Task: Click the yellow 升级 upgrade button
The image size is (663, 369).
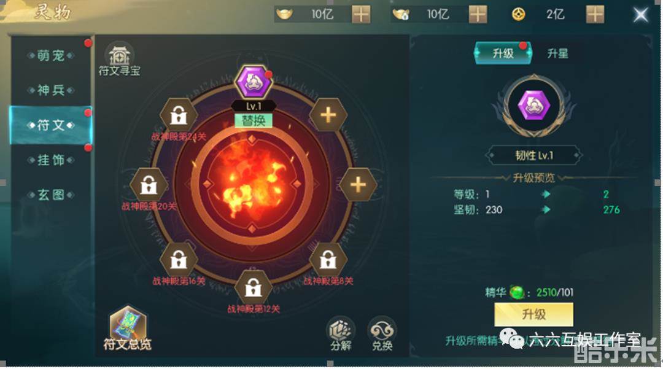Action: [x=533, y=314]
